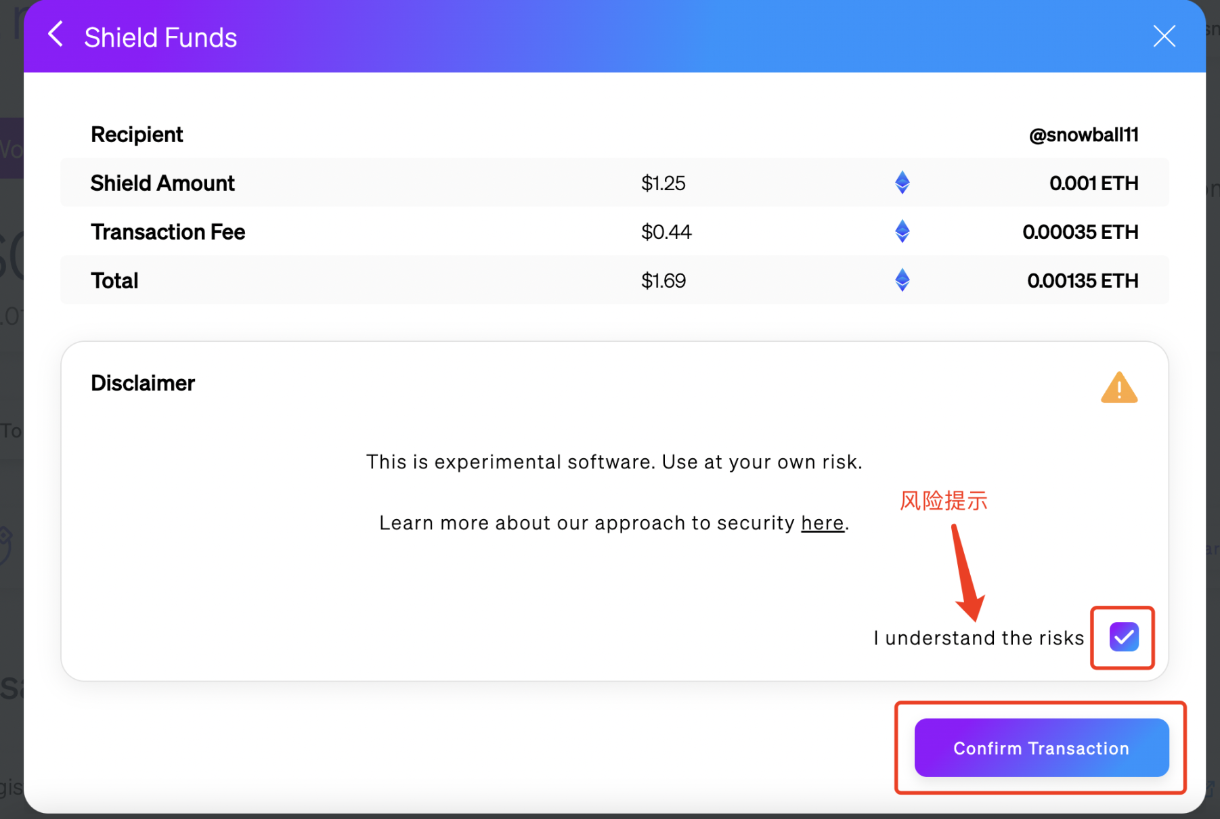The width and height of the screenshot is (1220, 819).
Task: Click the recipient handle @snowball11
Action: pos(1083,135)
